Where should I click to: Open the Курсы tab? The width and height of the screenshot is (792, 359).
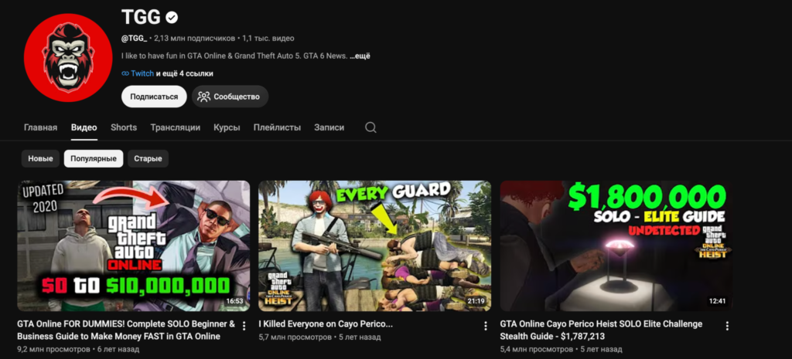(227, 127)
